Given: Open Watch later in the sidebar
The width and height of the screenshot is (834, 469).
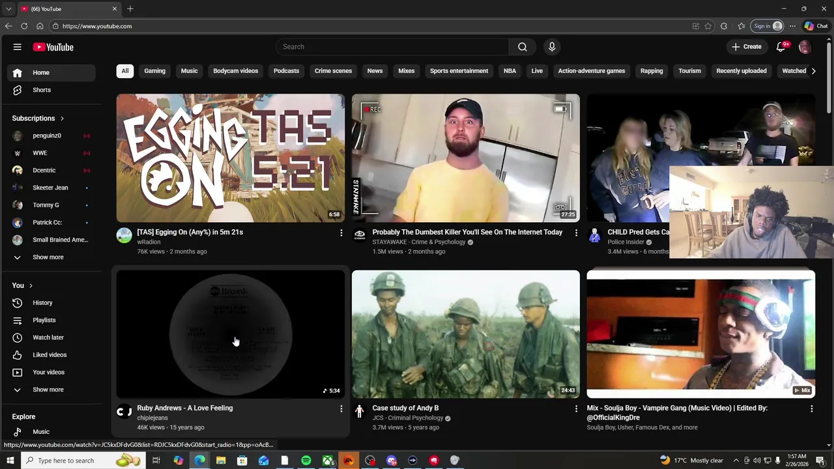Looking at the screenshot, I should [52, 337].
